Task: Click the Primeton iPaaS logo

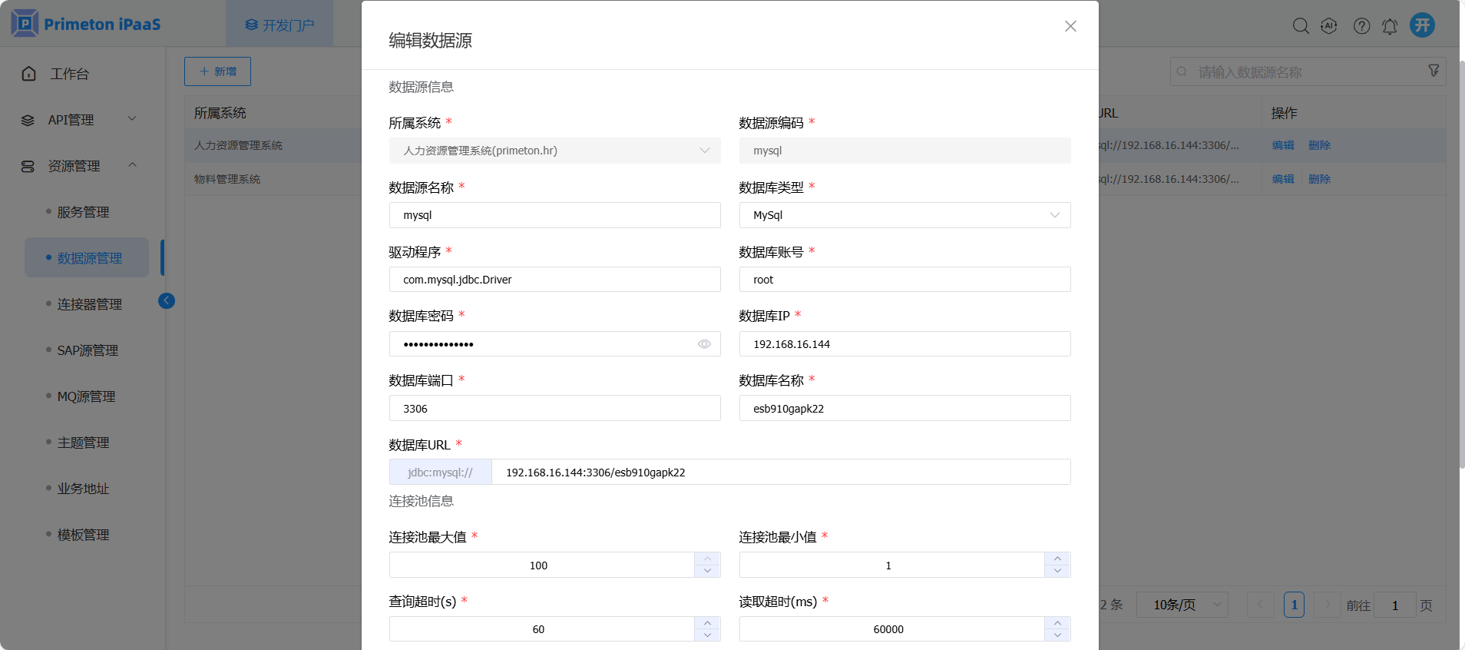Action: 86,24
